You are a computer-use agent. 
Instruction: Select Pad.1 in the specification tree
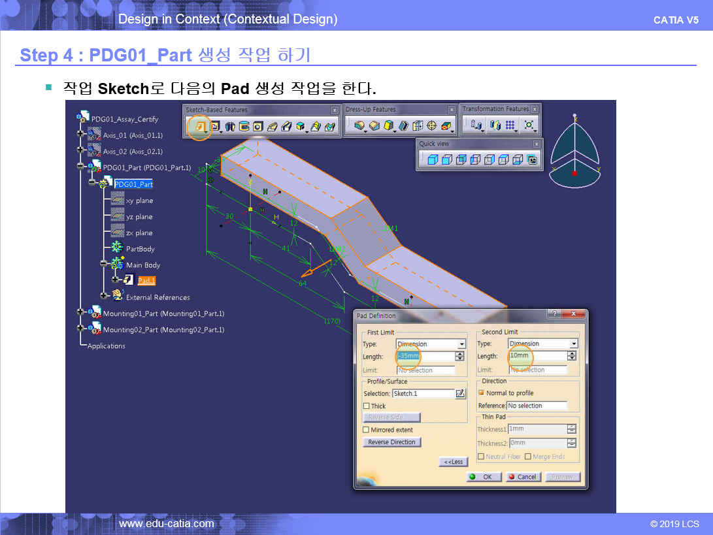coord(146,280)
